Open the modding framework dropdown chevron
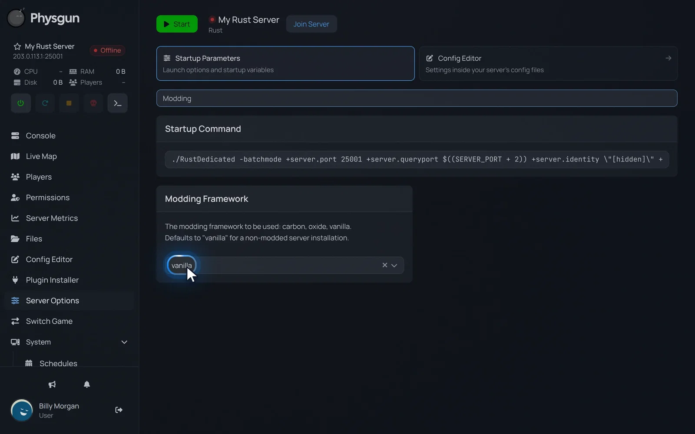 pyautogui.click(x=394, y=266)
